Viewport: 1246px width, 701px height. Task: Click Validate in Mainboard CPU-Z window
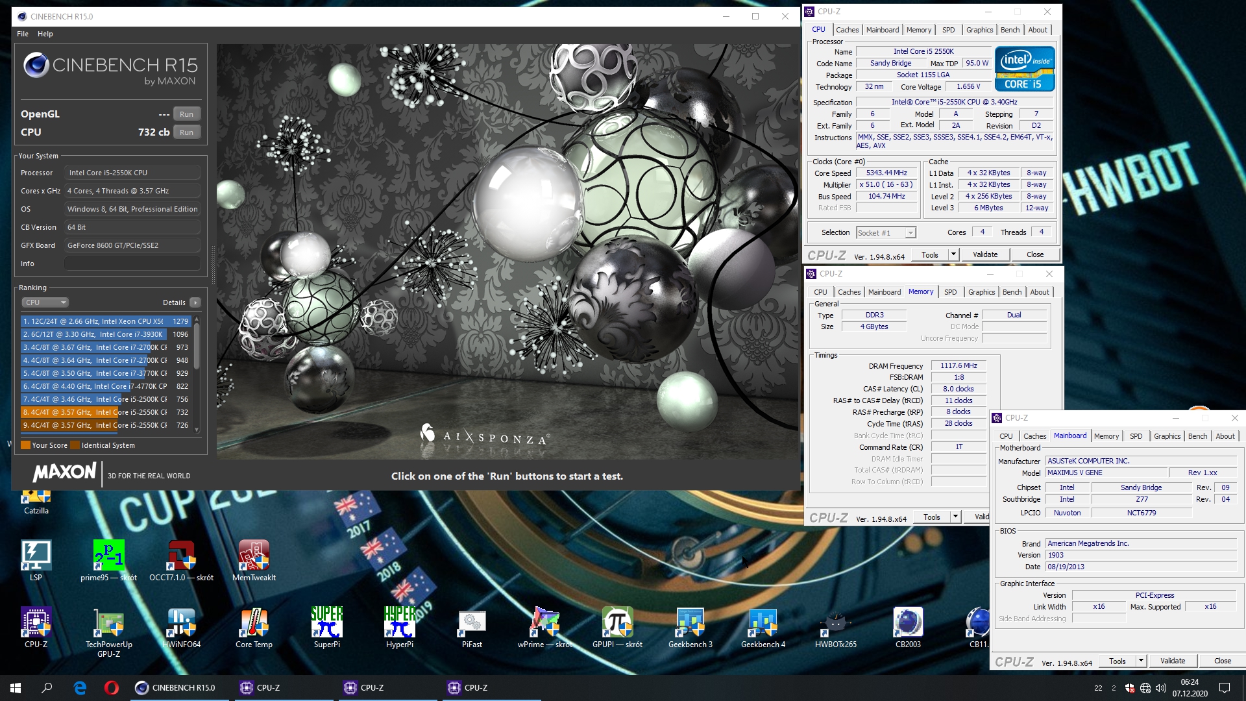point(1173,661)
